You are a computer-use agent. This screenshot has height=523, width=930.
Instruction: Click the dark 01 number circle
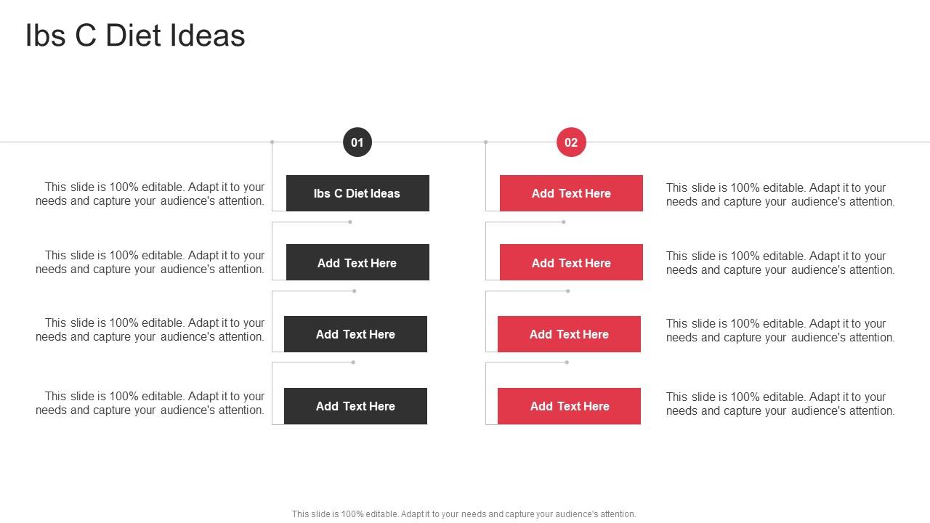tap(357, 142)
